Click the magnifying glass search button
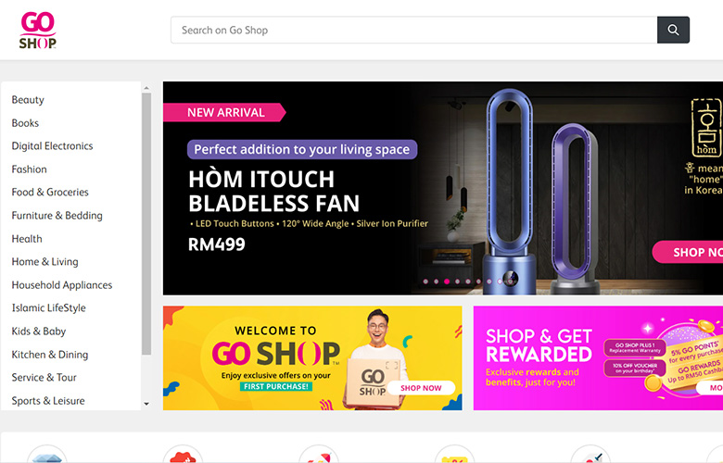The height and width of the screenshot is (463, 723). [x=673, y=30]
